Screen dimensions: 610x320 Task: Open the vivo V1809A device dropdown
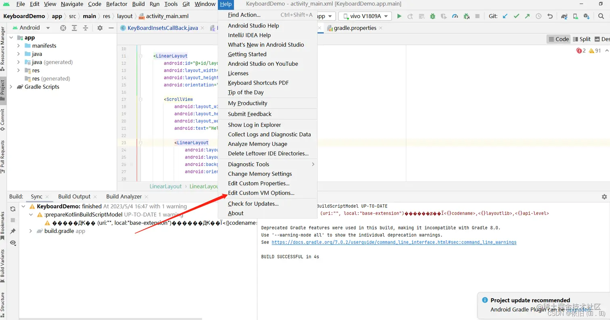pos(365,16)
